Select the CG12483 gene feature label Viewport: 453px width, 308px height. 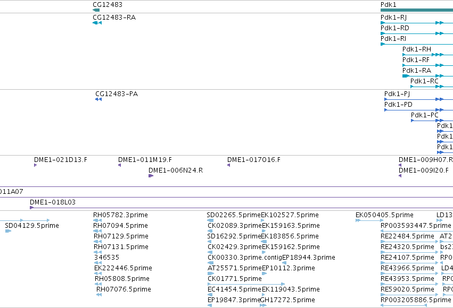(108, 5)
